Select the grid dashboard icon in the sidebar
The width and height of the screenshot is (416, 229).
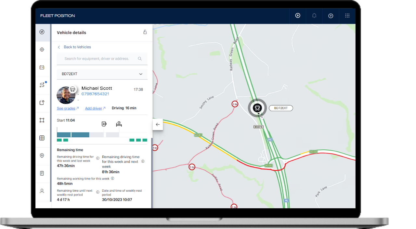point(42,138)
